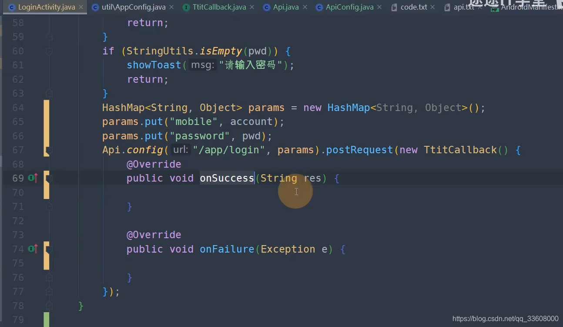Click the postRequest method call

[x=360, y=150]
